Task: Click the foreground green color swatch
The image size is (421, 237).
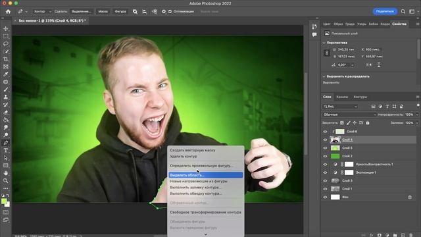Action: (4, 201)
